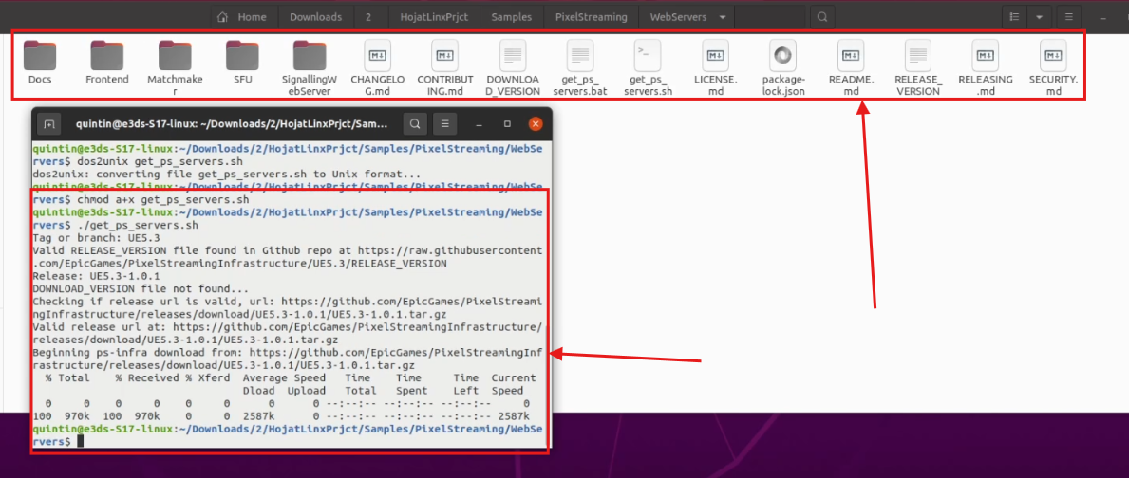The height and width of the screenshot is (478, 1129).
Task: Click the file manager search icon
Action: 821,17
